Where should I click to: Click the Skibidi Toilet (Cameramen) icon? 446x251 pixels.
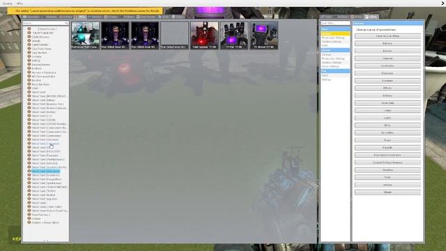tap(29, 135)
